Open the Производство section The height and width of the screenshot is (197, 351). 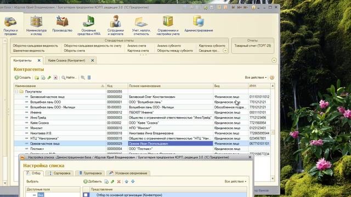coord(62,24)
